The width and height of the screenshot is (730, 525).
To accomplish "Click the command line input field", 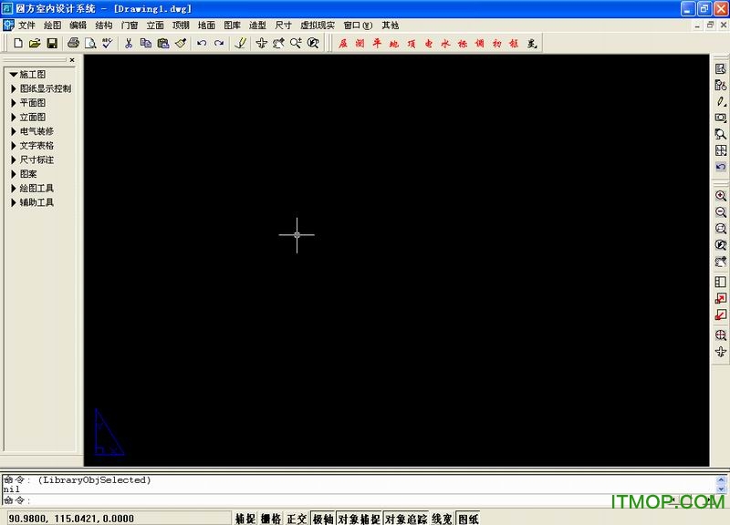I will [359, 500].
